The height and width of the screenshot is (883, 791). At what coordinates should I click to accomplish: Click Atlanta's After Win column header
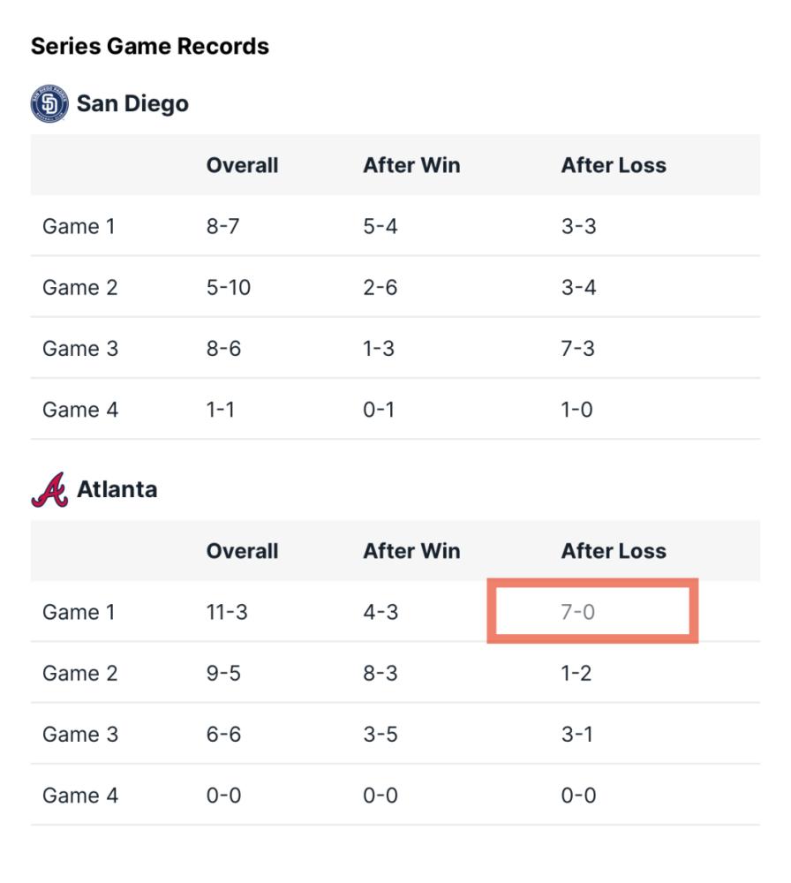[x=411, y=551]
